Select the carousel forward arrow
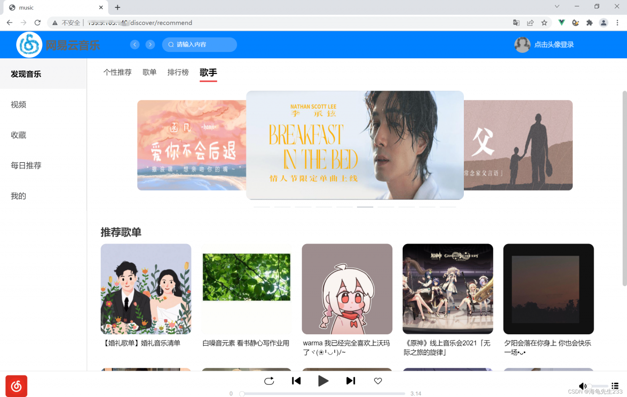This screenshot has width=627, height=397. [x=150, y=44]
